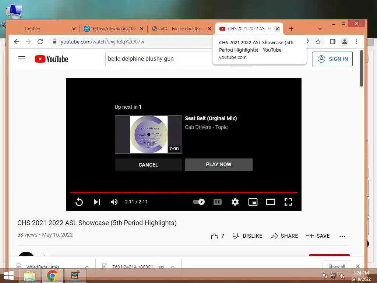Open the Computer desktop icon
This screenshot has width=377, height=283.
coord(14,11)
